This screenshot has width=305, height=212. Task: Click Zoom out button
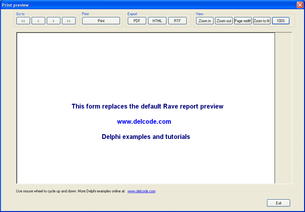(x=224, y=21)
